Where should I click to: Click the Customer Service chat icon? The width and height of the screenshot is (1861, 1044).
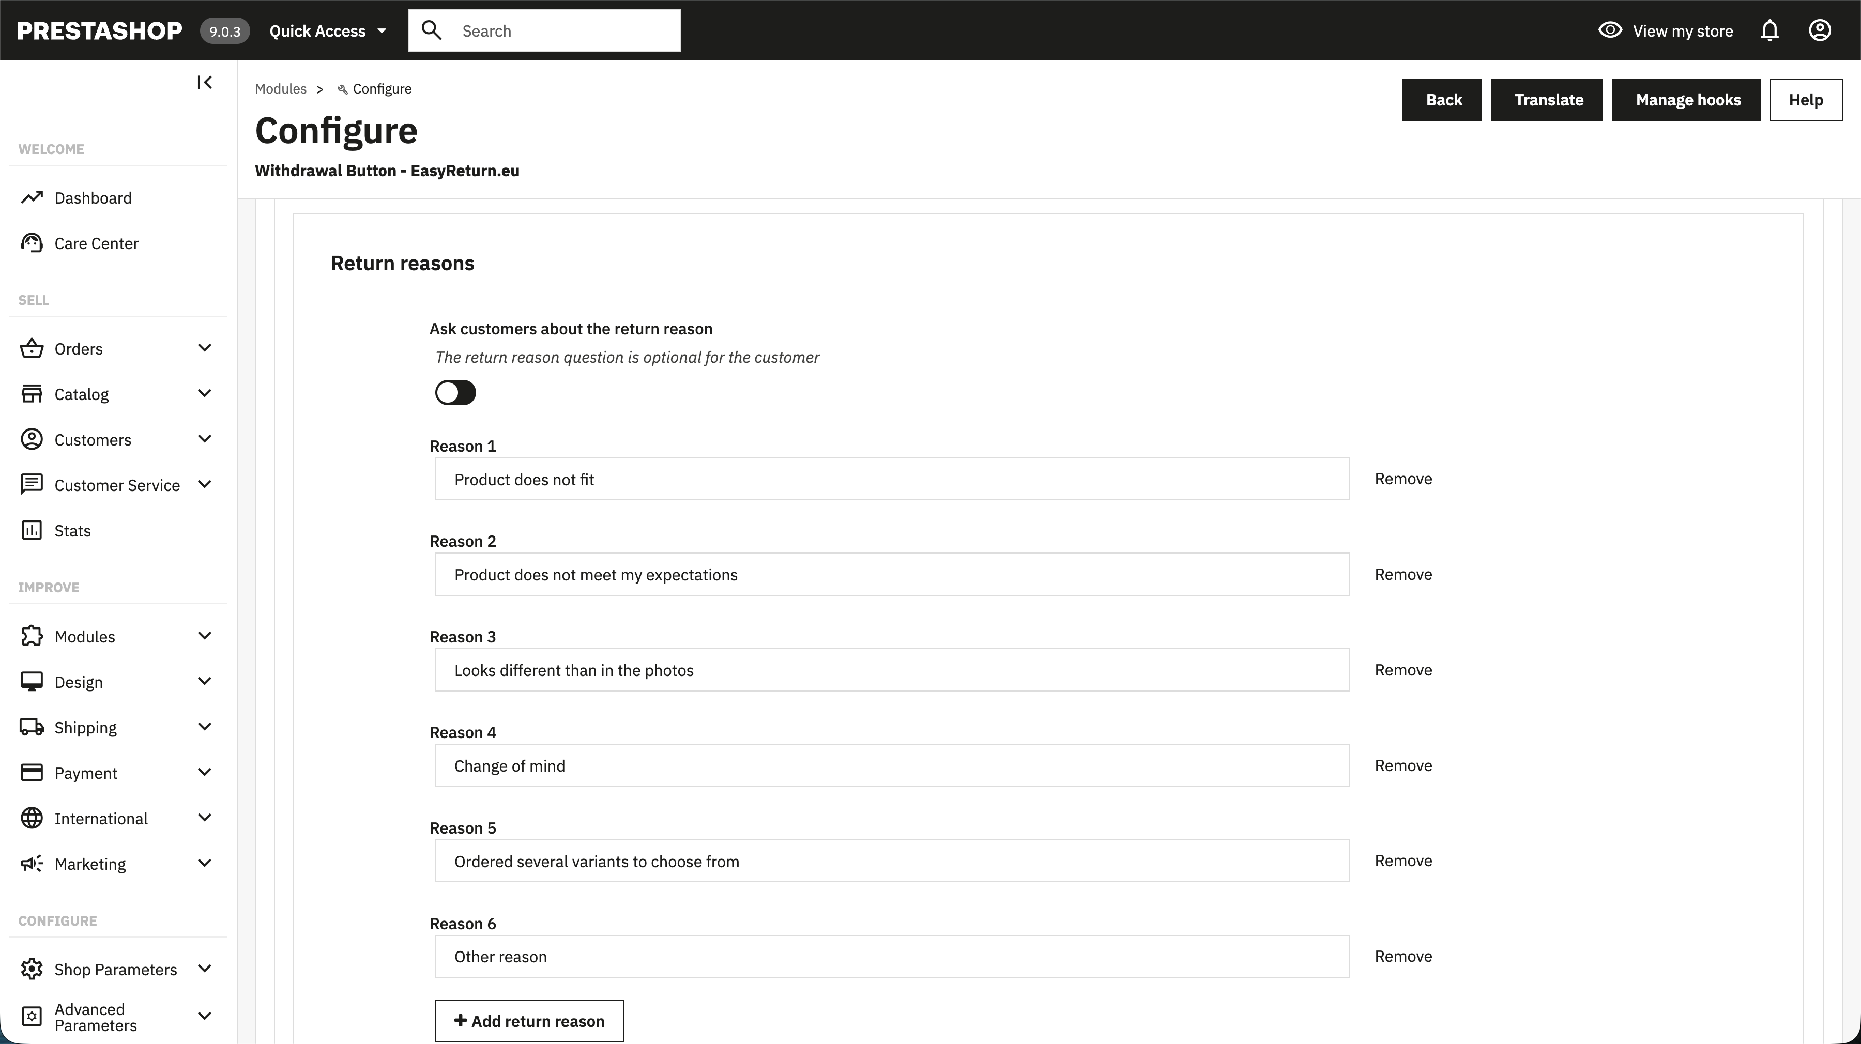[x=32, y=485]
